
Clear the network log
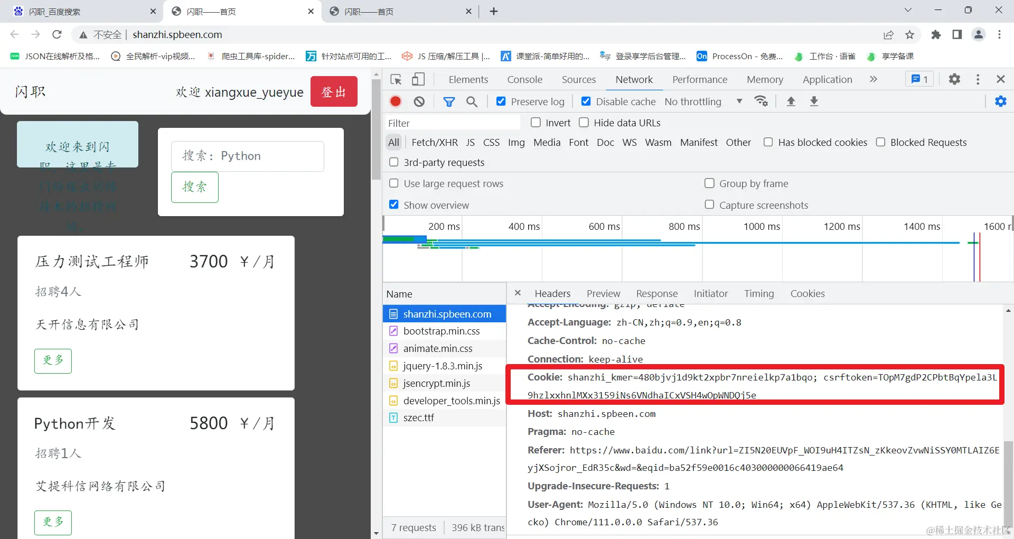(x=419, y=101)
